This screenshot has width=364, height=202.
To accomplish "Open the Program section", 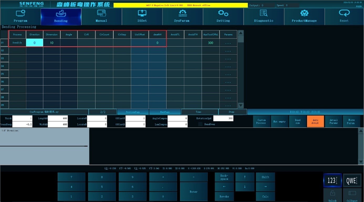I will [x=20, y=16].
